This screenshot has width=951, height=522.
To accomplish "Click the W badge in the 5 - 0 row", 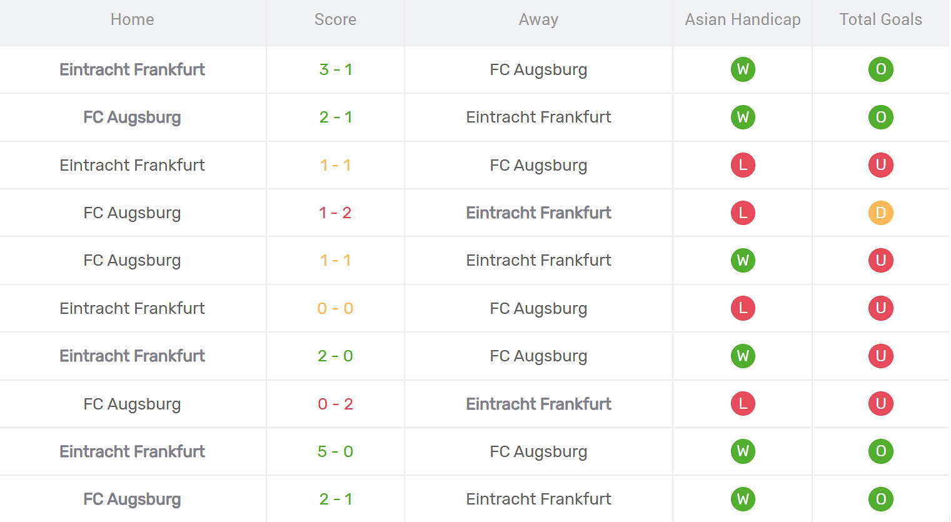I will [743, 451].
